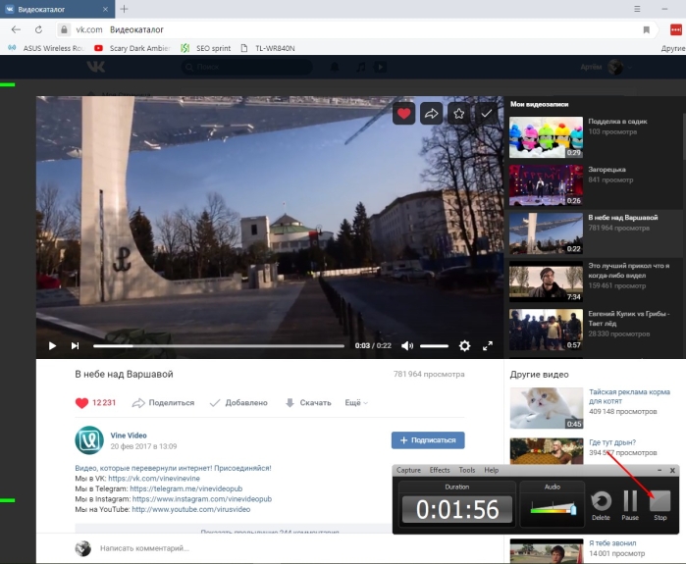Open the ASUS Wireless Router bookmark
Screen dimensions: 686x564
pos(46,48)
